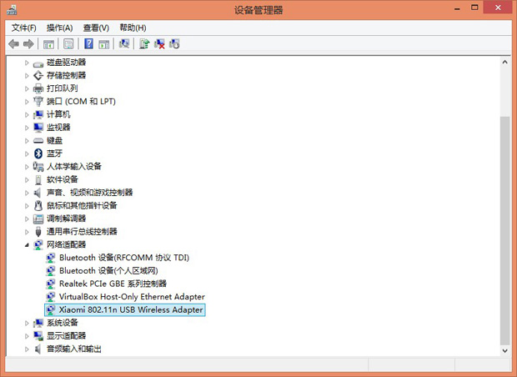Screen dimensions: 517x377
Task: Click Update driver software toolbar icon
Action: tap(144, 43)
